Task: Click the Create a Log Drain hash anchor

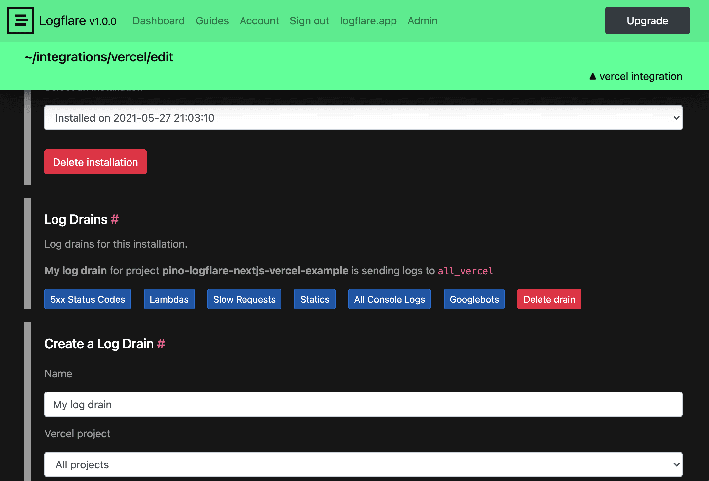Action: pyautogui.click(x=161, y=344)
